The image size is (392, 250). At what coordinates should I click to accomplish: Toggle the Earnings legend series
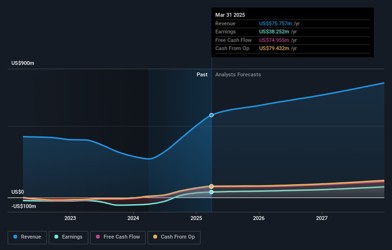(68, 237)
